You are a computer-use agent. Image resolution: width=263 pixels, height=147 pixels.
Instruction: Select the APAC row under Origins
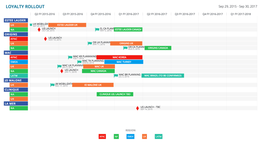click(19, 39)
